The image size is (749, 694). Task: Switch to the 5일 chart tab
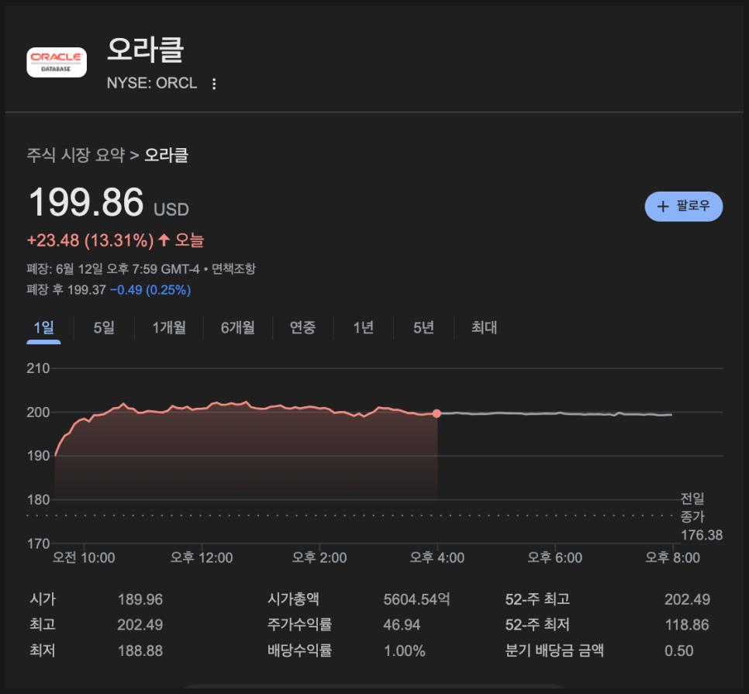point(104,328)
